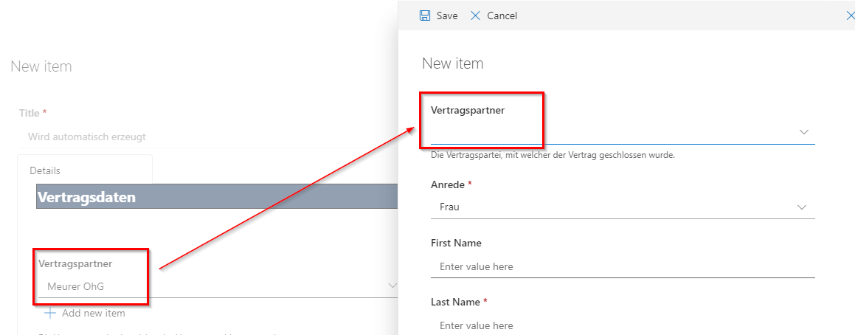Focus the First Name input field
Image resolution: width=855 pixels, height=335 pixels.
pyautogui.click(x=622, y=266)
